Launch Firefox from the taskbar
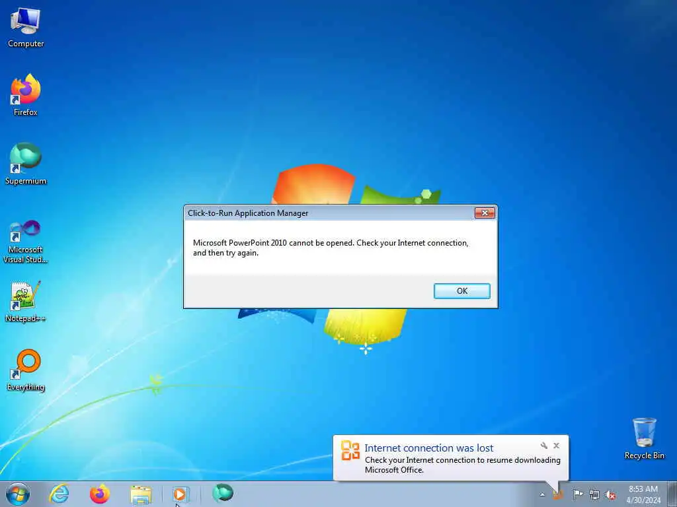The height and width of the screenshot is (507, 677). (x=100, y=494)
